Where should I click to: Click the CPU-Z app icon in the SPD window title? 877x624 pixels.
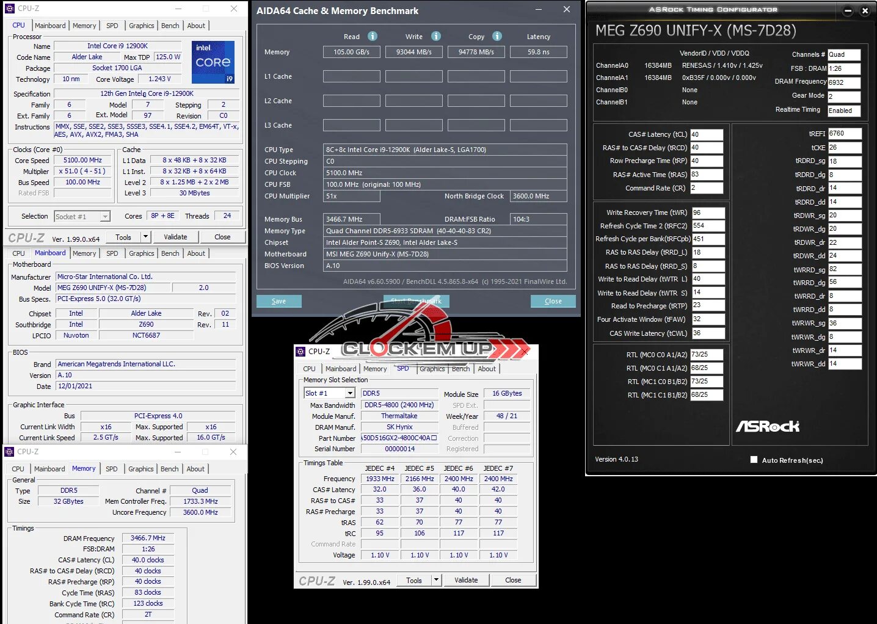pos(300,351)
